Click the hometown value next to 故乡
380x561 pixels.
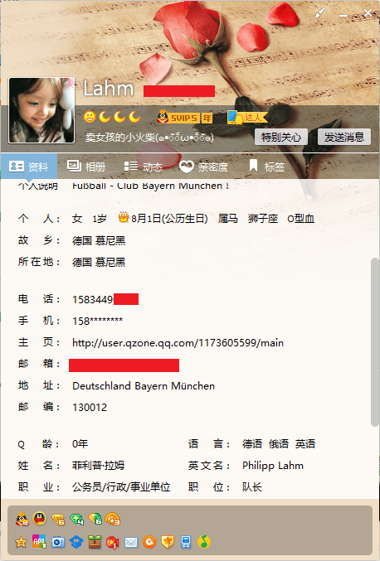tap(99, 240)
